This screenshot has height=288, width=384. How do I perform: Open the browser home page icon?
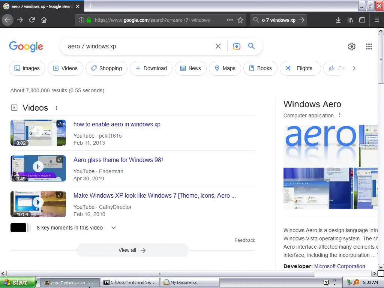44,20
